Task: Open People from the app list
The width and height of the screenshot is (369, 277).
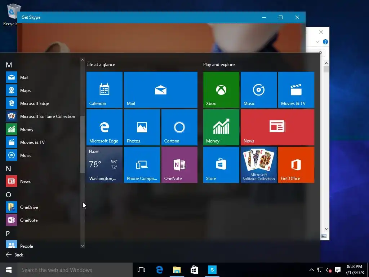Action: 43,245
